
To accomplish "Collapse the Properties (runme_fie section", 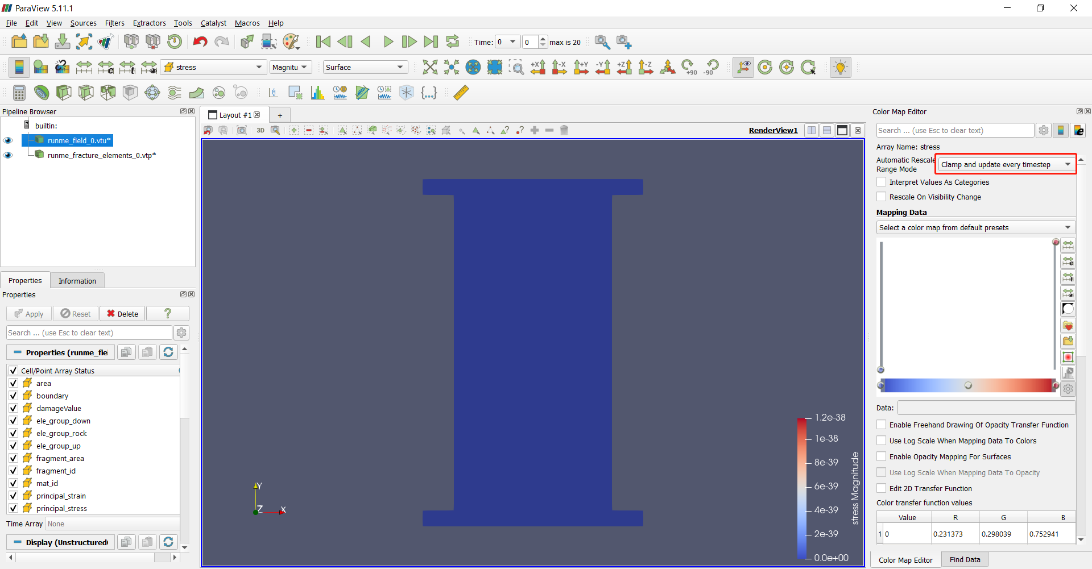I will pyautogui.click(x=18, y=352).
